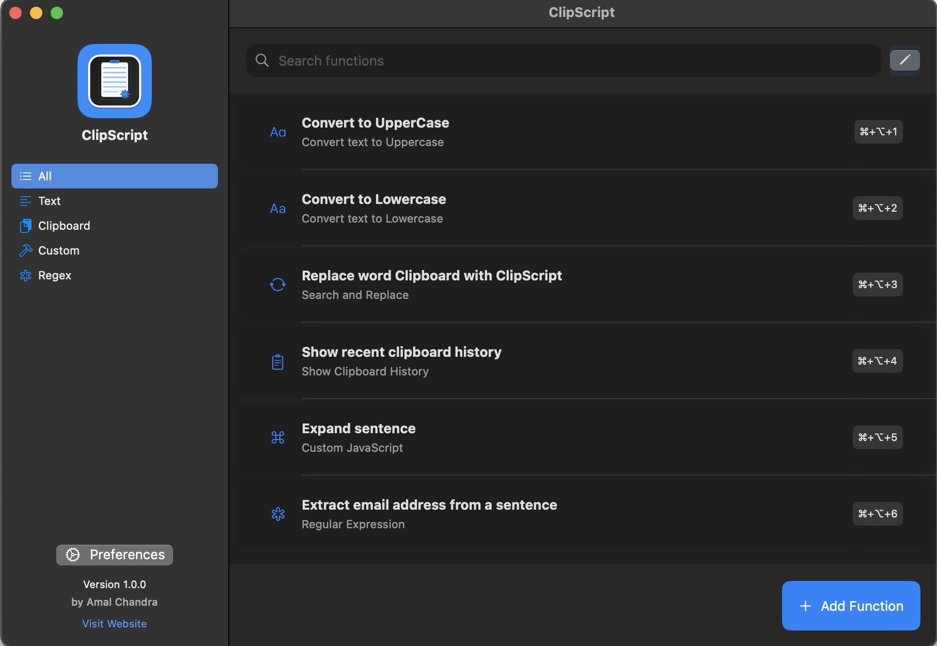Click the ⌘+⌥+3 shortcut badge
Image resolution: width=937 pixels, height=646 pixels.
(878, 285)
